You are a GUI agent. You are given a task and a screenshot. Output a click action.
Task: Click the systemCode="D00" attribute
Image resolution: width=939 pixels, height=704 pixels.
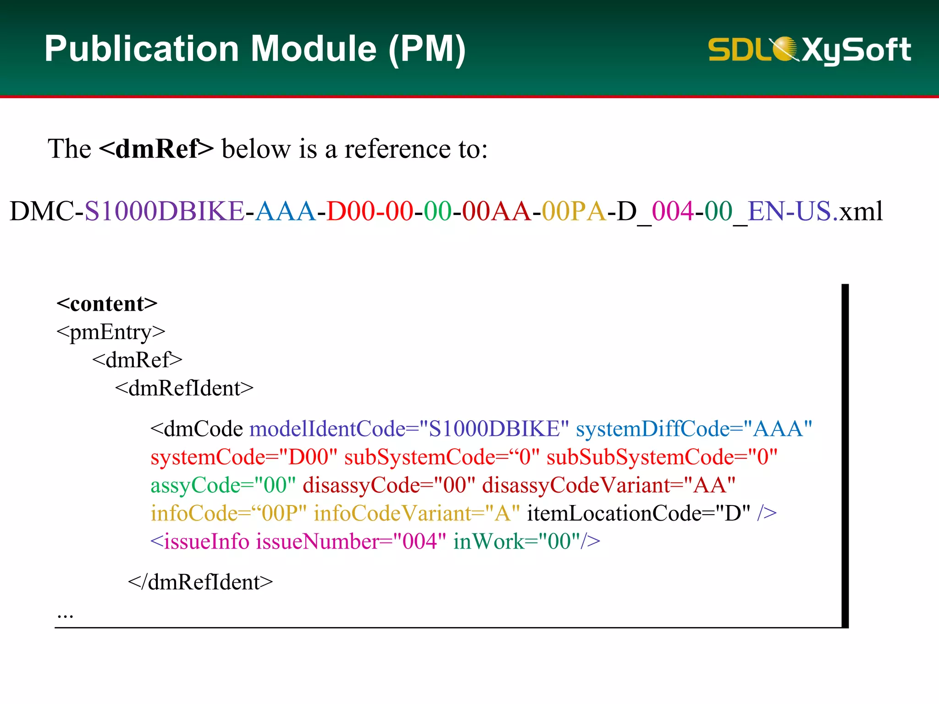[x=244, y=457]
